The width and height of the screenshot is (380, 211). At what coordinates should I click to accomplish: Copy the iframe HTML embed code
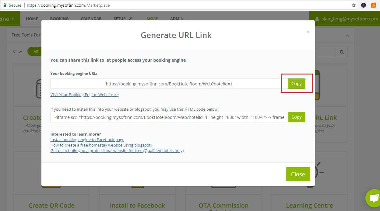point(296,117)
